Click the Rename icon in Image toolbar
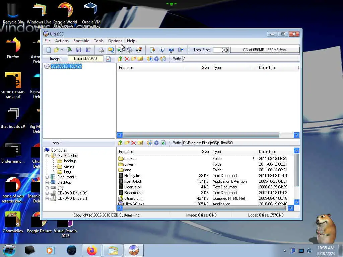This screenshot has width=343, height=257. (140, 59)
